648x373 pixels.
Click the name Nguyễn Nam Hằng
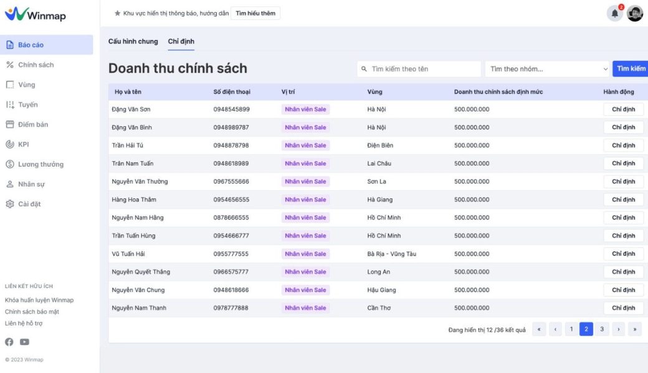click(138, 218)
